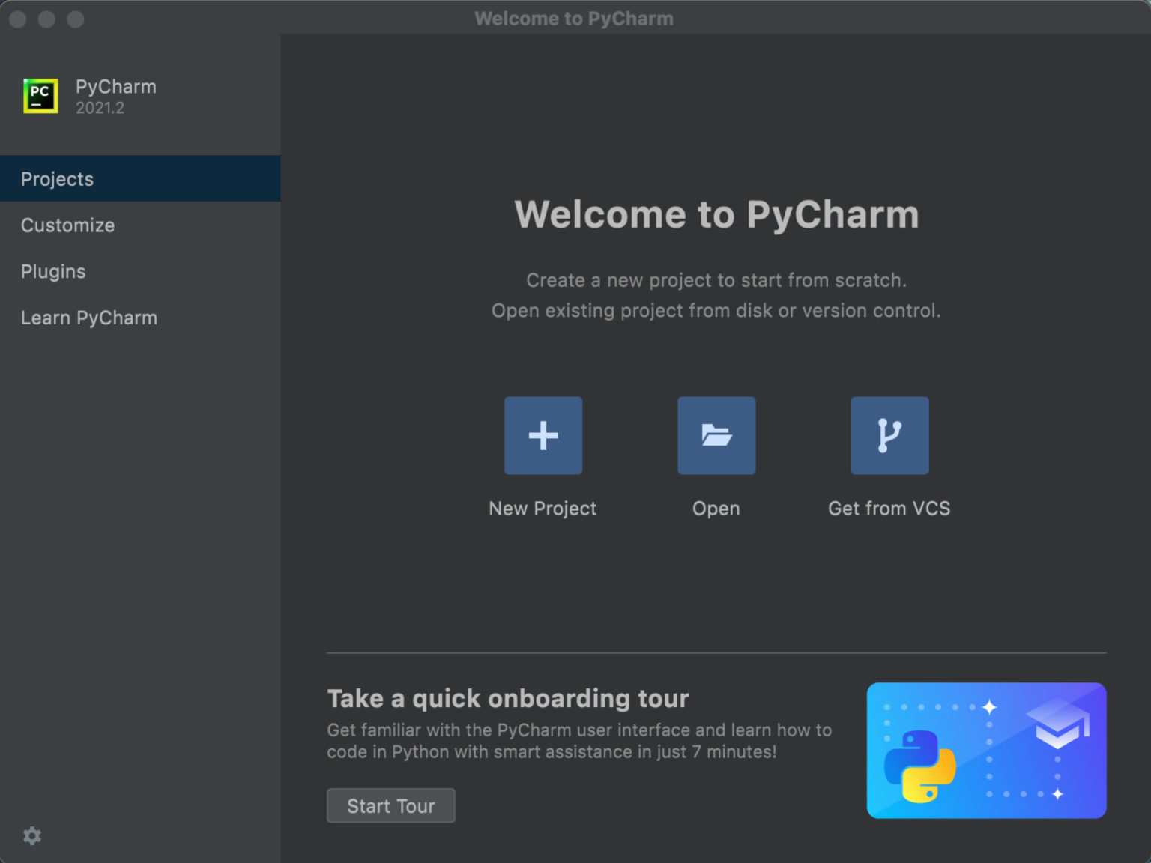Click the Get from VCS branch icon
Image resolution: width=1151 pixels, height=863 pixels.
pyautogui.click(x=889, y=435)
